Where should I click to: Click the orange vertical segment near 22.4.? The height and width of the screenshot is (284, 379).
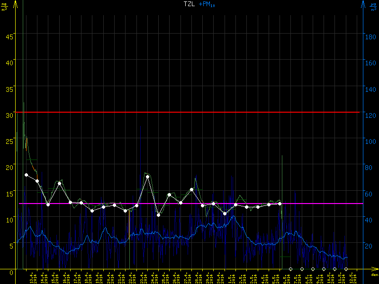click(129, 223)
